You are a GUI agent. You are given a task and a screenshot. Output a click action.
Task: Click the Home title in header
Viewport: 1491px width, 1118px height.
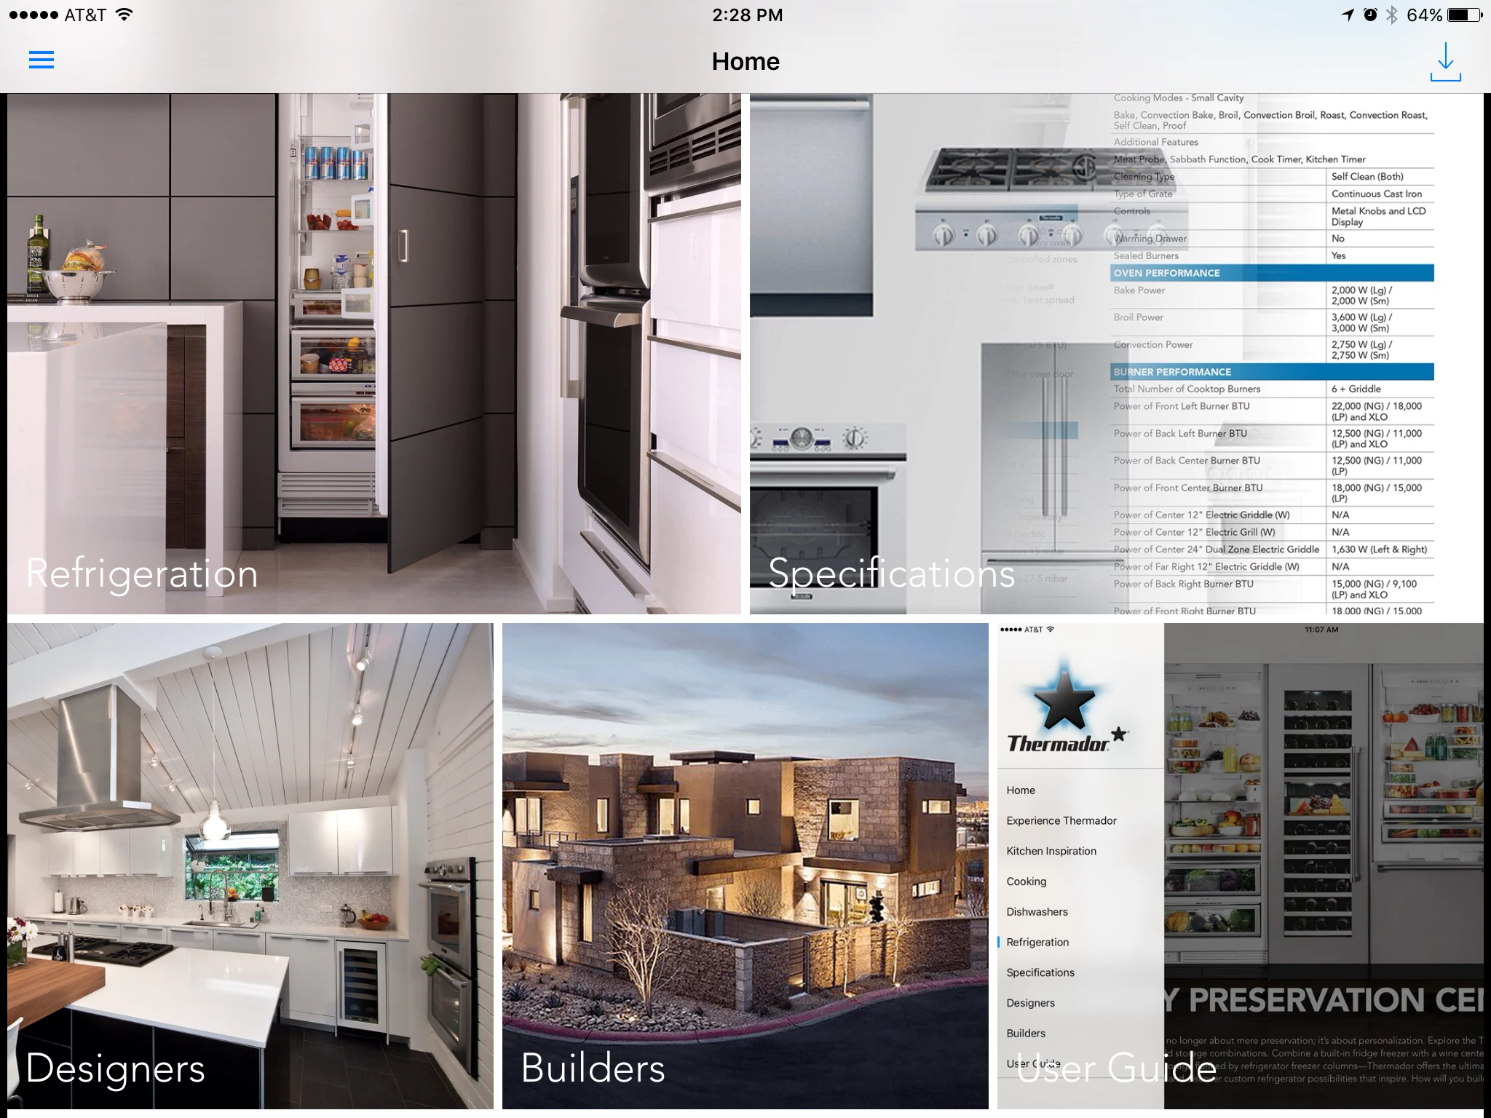(745, 61)
